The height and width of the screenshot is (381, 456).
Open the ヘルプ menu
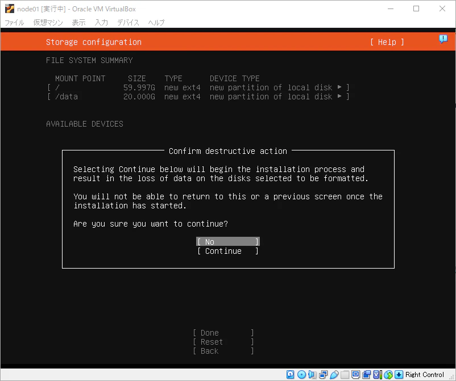(156, 22)
